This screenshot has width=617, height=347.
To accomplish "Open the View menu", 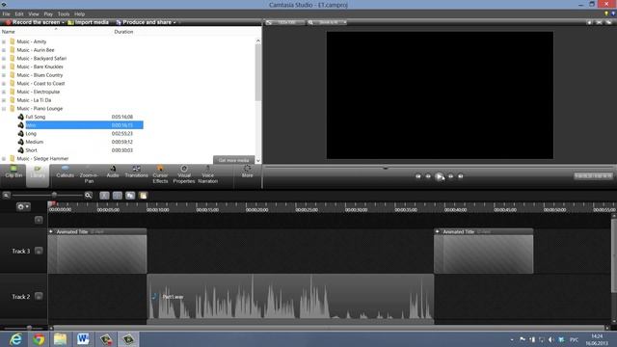I will click(x=34, y=13).
